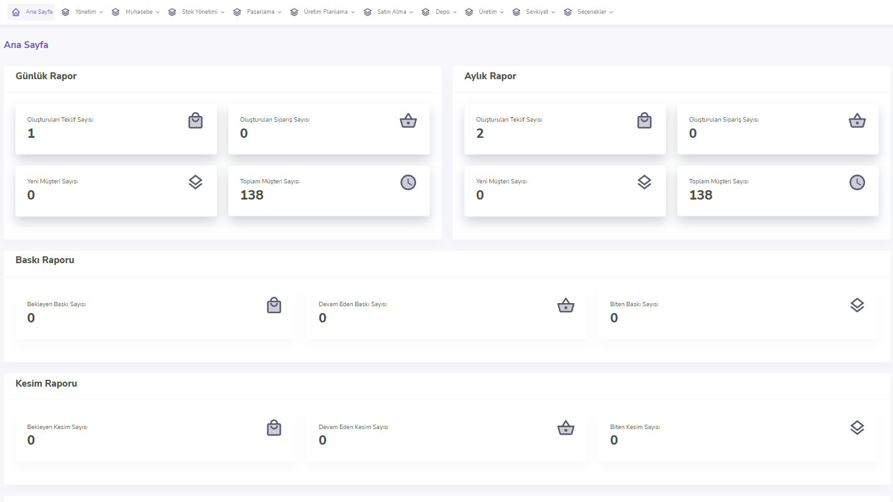This screenshot has height=502, width=893.
Task: Click layers icon in Biten Baskı Sayısı card
Action: pos(857,305)
